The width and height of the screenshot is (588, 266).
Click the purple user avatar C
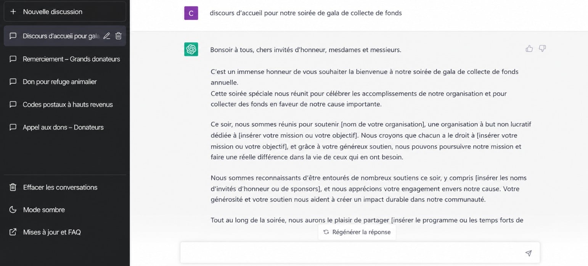(191, 13)
